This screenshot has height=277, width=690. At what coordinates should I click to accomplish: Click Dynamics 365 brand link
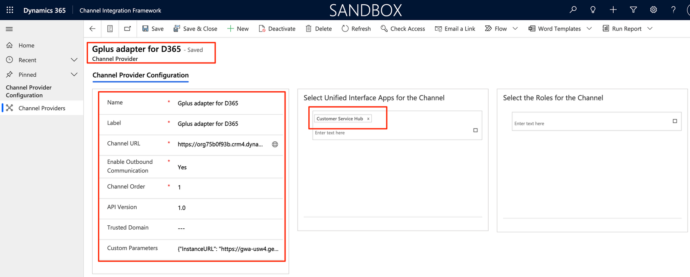pos(44,10)
